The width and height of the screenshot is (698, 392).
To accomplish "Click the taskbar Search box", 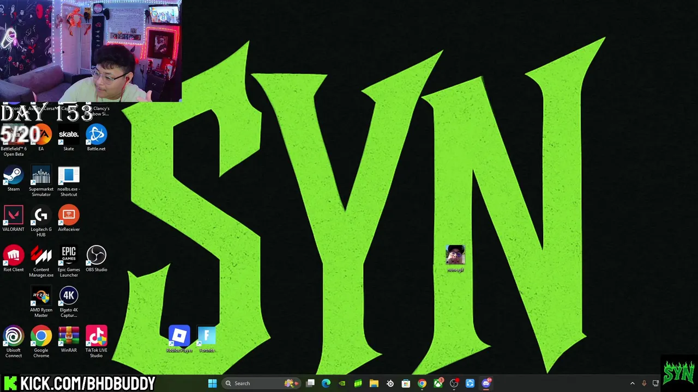I will 261,383.
